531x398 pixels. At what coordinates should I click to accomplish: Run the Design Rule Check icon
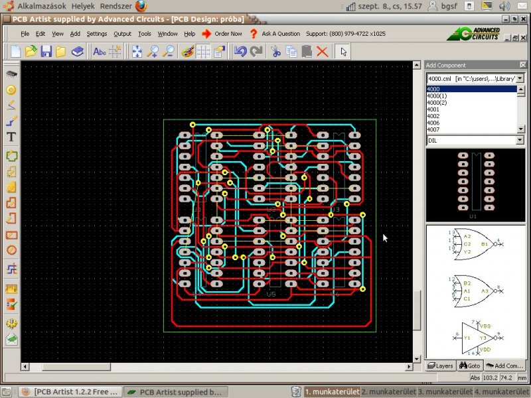pyautogui.click(x=11, y=304)
